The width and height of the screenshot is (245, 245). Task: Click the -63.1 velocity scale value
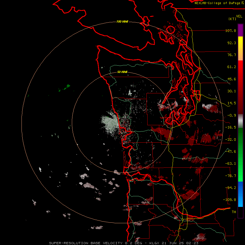[231, 164]
